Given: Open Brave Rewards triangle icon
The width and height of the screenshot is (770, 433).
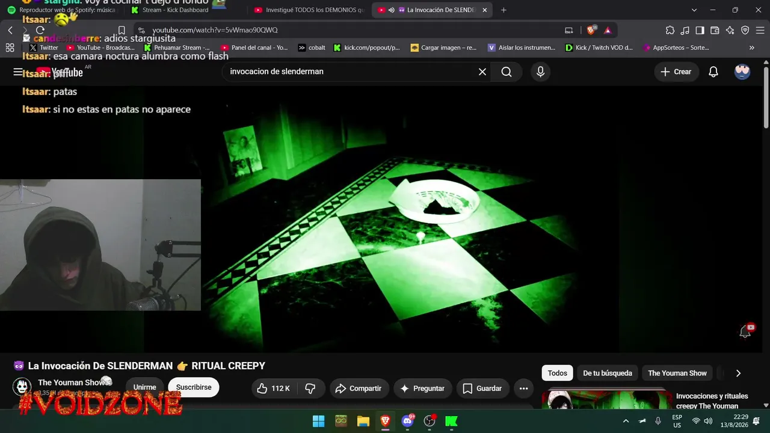Looking at the screenshot, I should pos(608,30).
